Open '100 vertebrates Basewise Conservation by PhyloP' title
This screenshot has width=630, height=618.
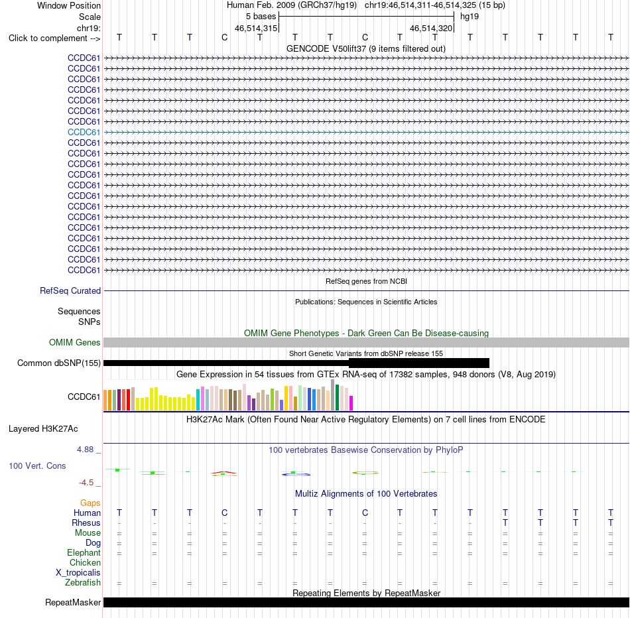[x=365, y=450]
